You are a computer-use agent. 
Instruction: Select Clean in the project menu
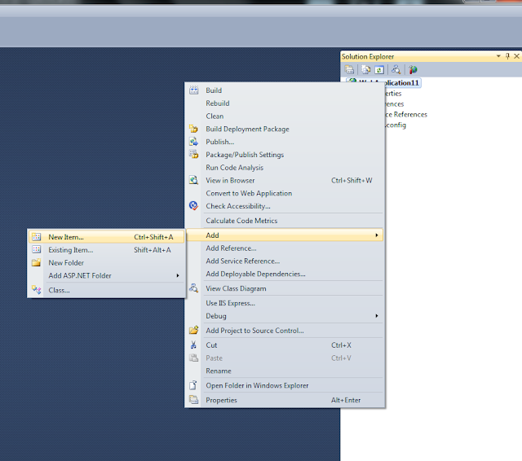coord(285,116)
